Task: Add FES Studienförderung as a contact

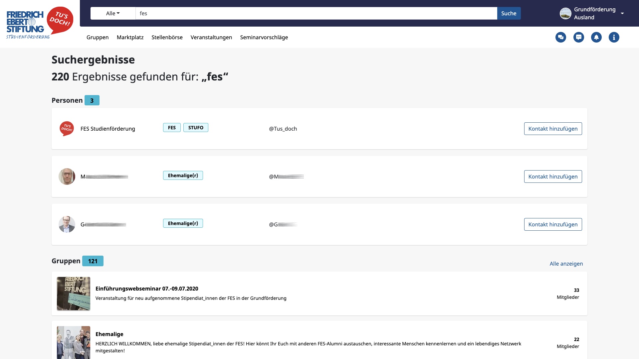Action: coord(553,129)
